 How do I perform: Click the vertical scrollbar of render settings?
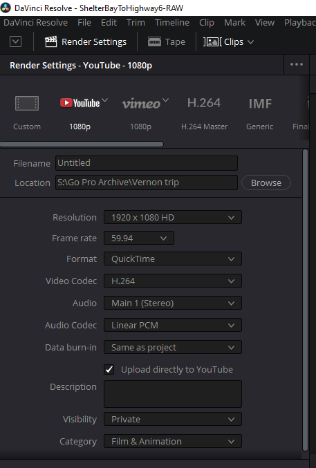coord(305,300)
